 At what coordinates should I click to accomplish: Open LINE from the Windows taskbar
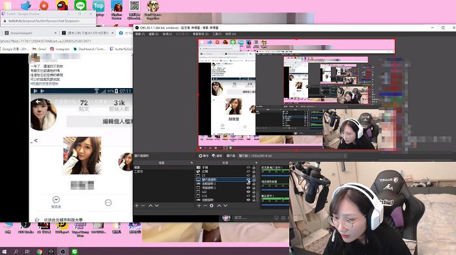(74, 252)
